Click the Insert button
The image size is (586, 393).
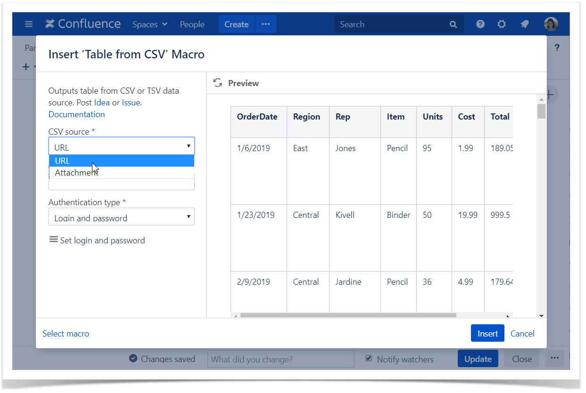(487, 333)
